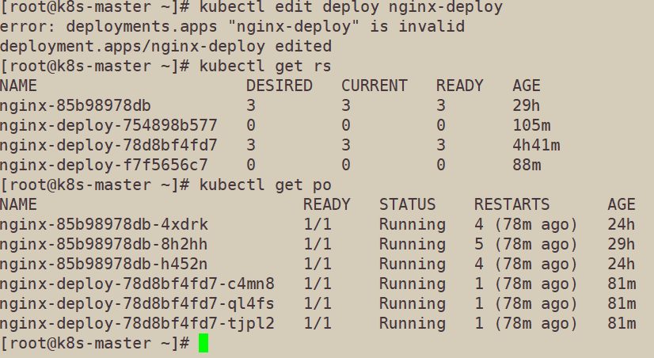Click restarts '1 (78m ago)' of pod ql4fs

point(526,304)
